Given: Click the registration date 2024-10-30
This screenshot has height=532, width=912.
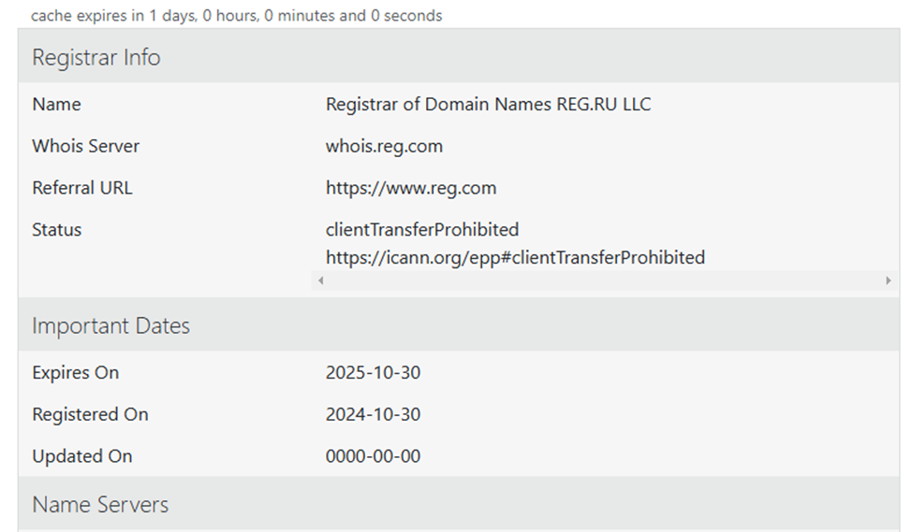Looking at the screenshot, I should 373,414.
